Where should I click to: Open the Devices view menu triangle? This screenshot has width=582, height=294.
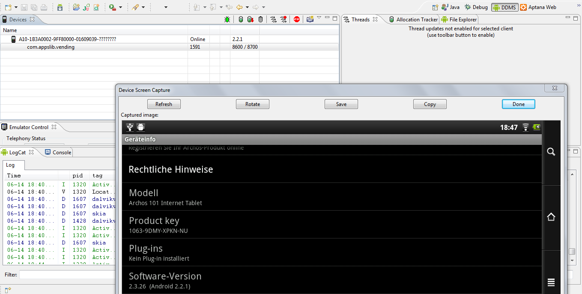(319, 18)
